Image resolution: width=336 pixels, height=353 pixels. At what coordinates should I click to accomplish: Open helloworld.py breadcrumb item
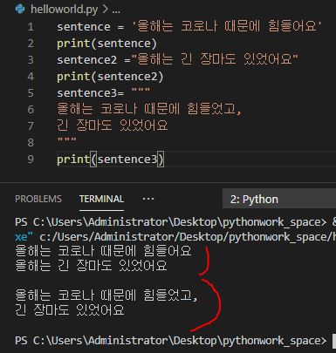coord(64,10)
